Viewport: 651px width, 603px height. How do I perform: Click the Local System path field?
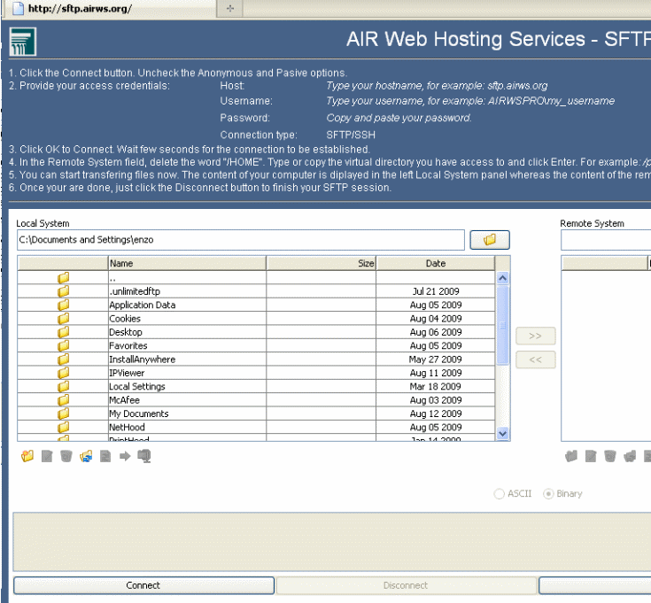240,240
